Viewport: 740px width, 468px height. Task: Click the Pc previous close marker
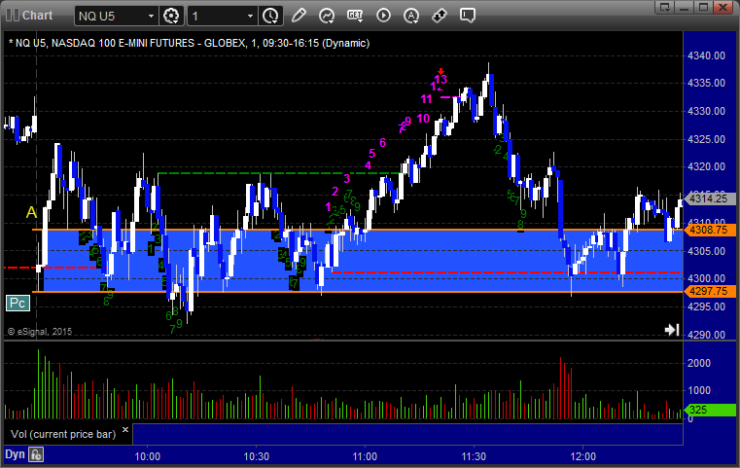(18, 303)
